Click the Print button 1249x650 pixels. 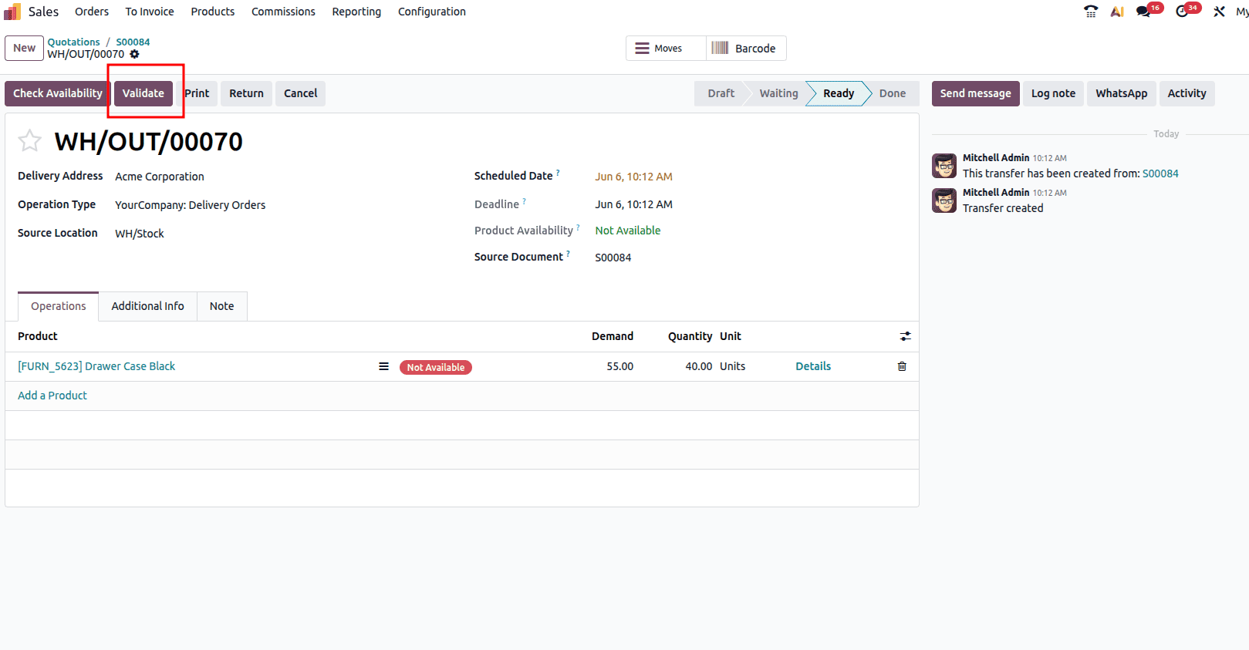pyautogui.click(x=197, y=93)
